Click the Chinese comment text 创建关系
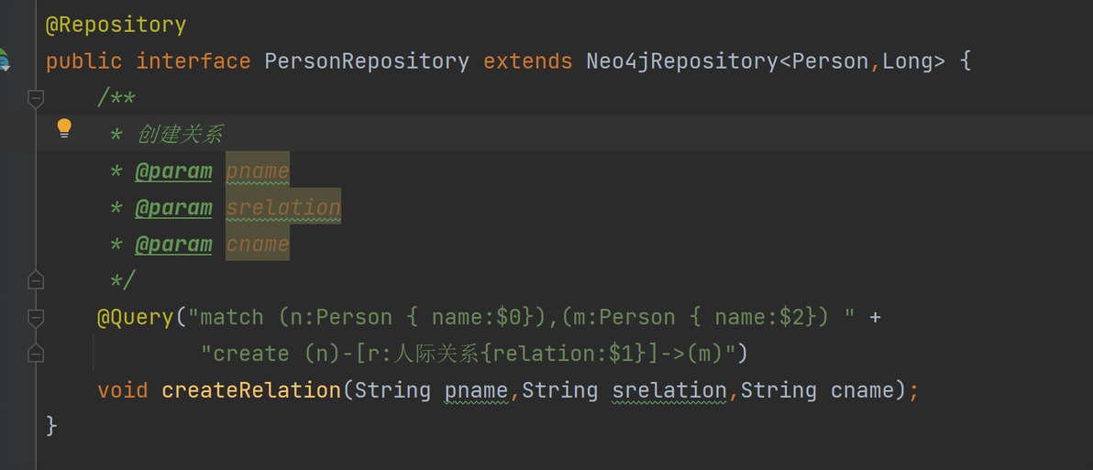1093x470 pixels. click(180, 135)
